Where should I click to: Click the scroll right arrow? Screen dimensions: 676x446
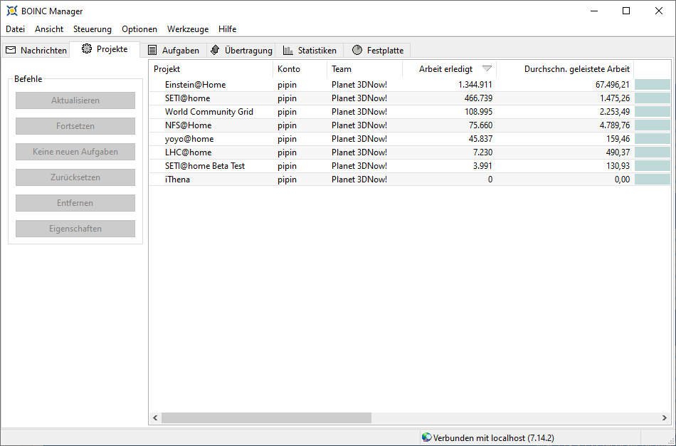point(665,418)
